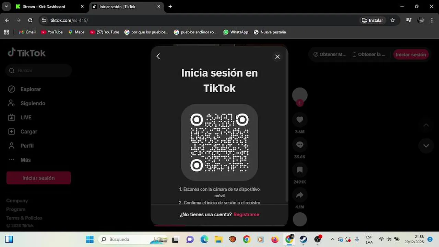Click the Terms & Policies footer link

(24, 218)
